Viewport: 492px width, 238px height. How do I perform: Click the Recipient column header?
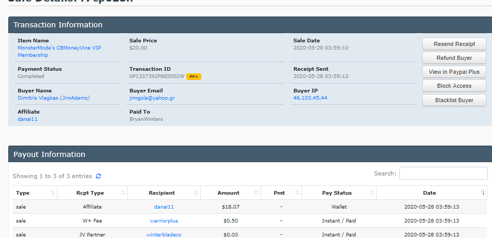click(x=164, y=193)
